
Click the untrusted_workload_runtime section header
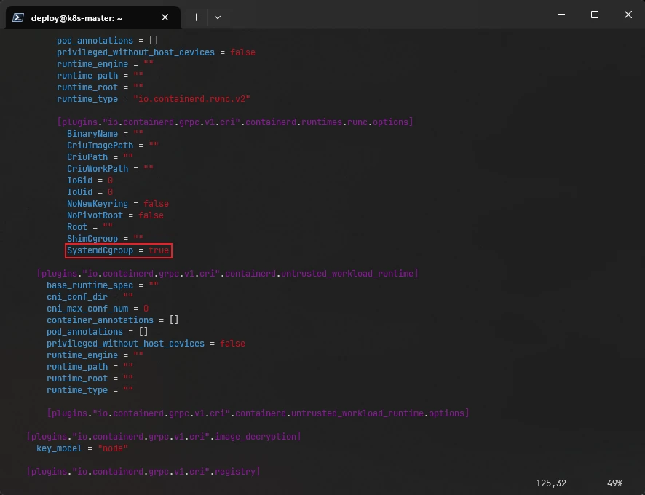point(226,274)
